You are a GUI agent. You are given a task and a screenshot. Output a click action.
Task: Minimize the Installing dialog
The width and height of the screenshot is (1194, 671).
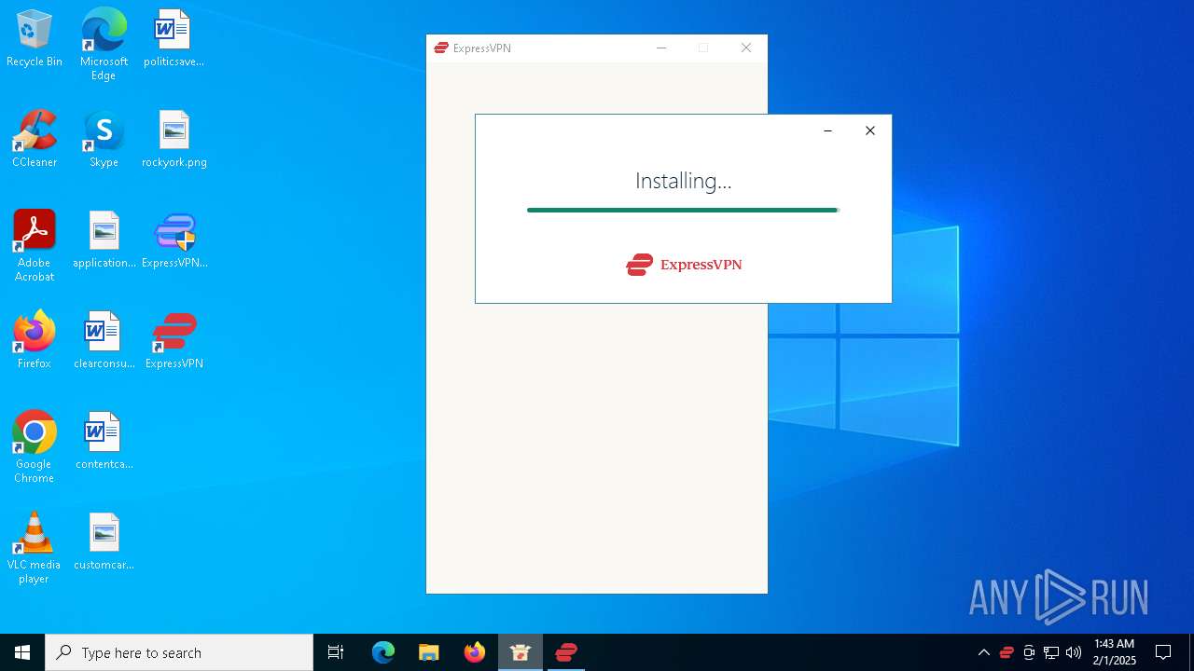(x=827, y=130)
